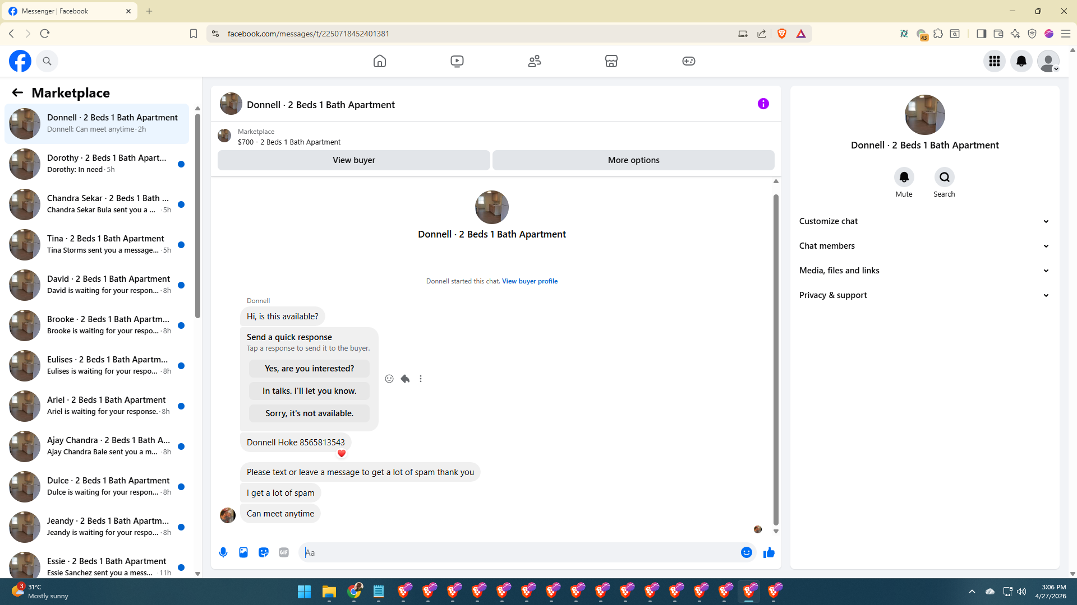Attach a photo or file
This screenshot has height=605, width=1077.
tap(243, 552)
